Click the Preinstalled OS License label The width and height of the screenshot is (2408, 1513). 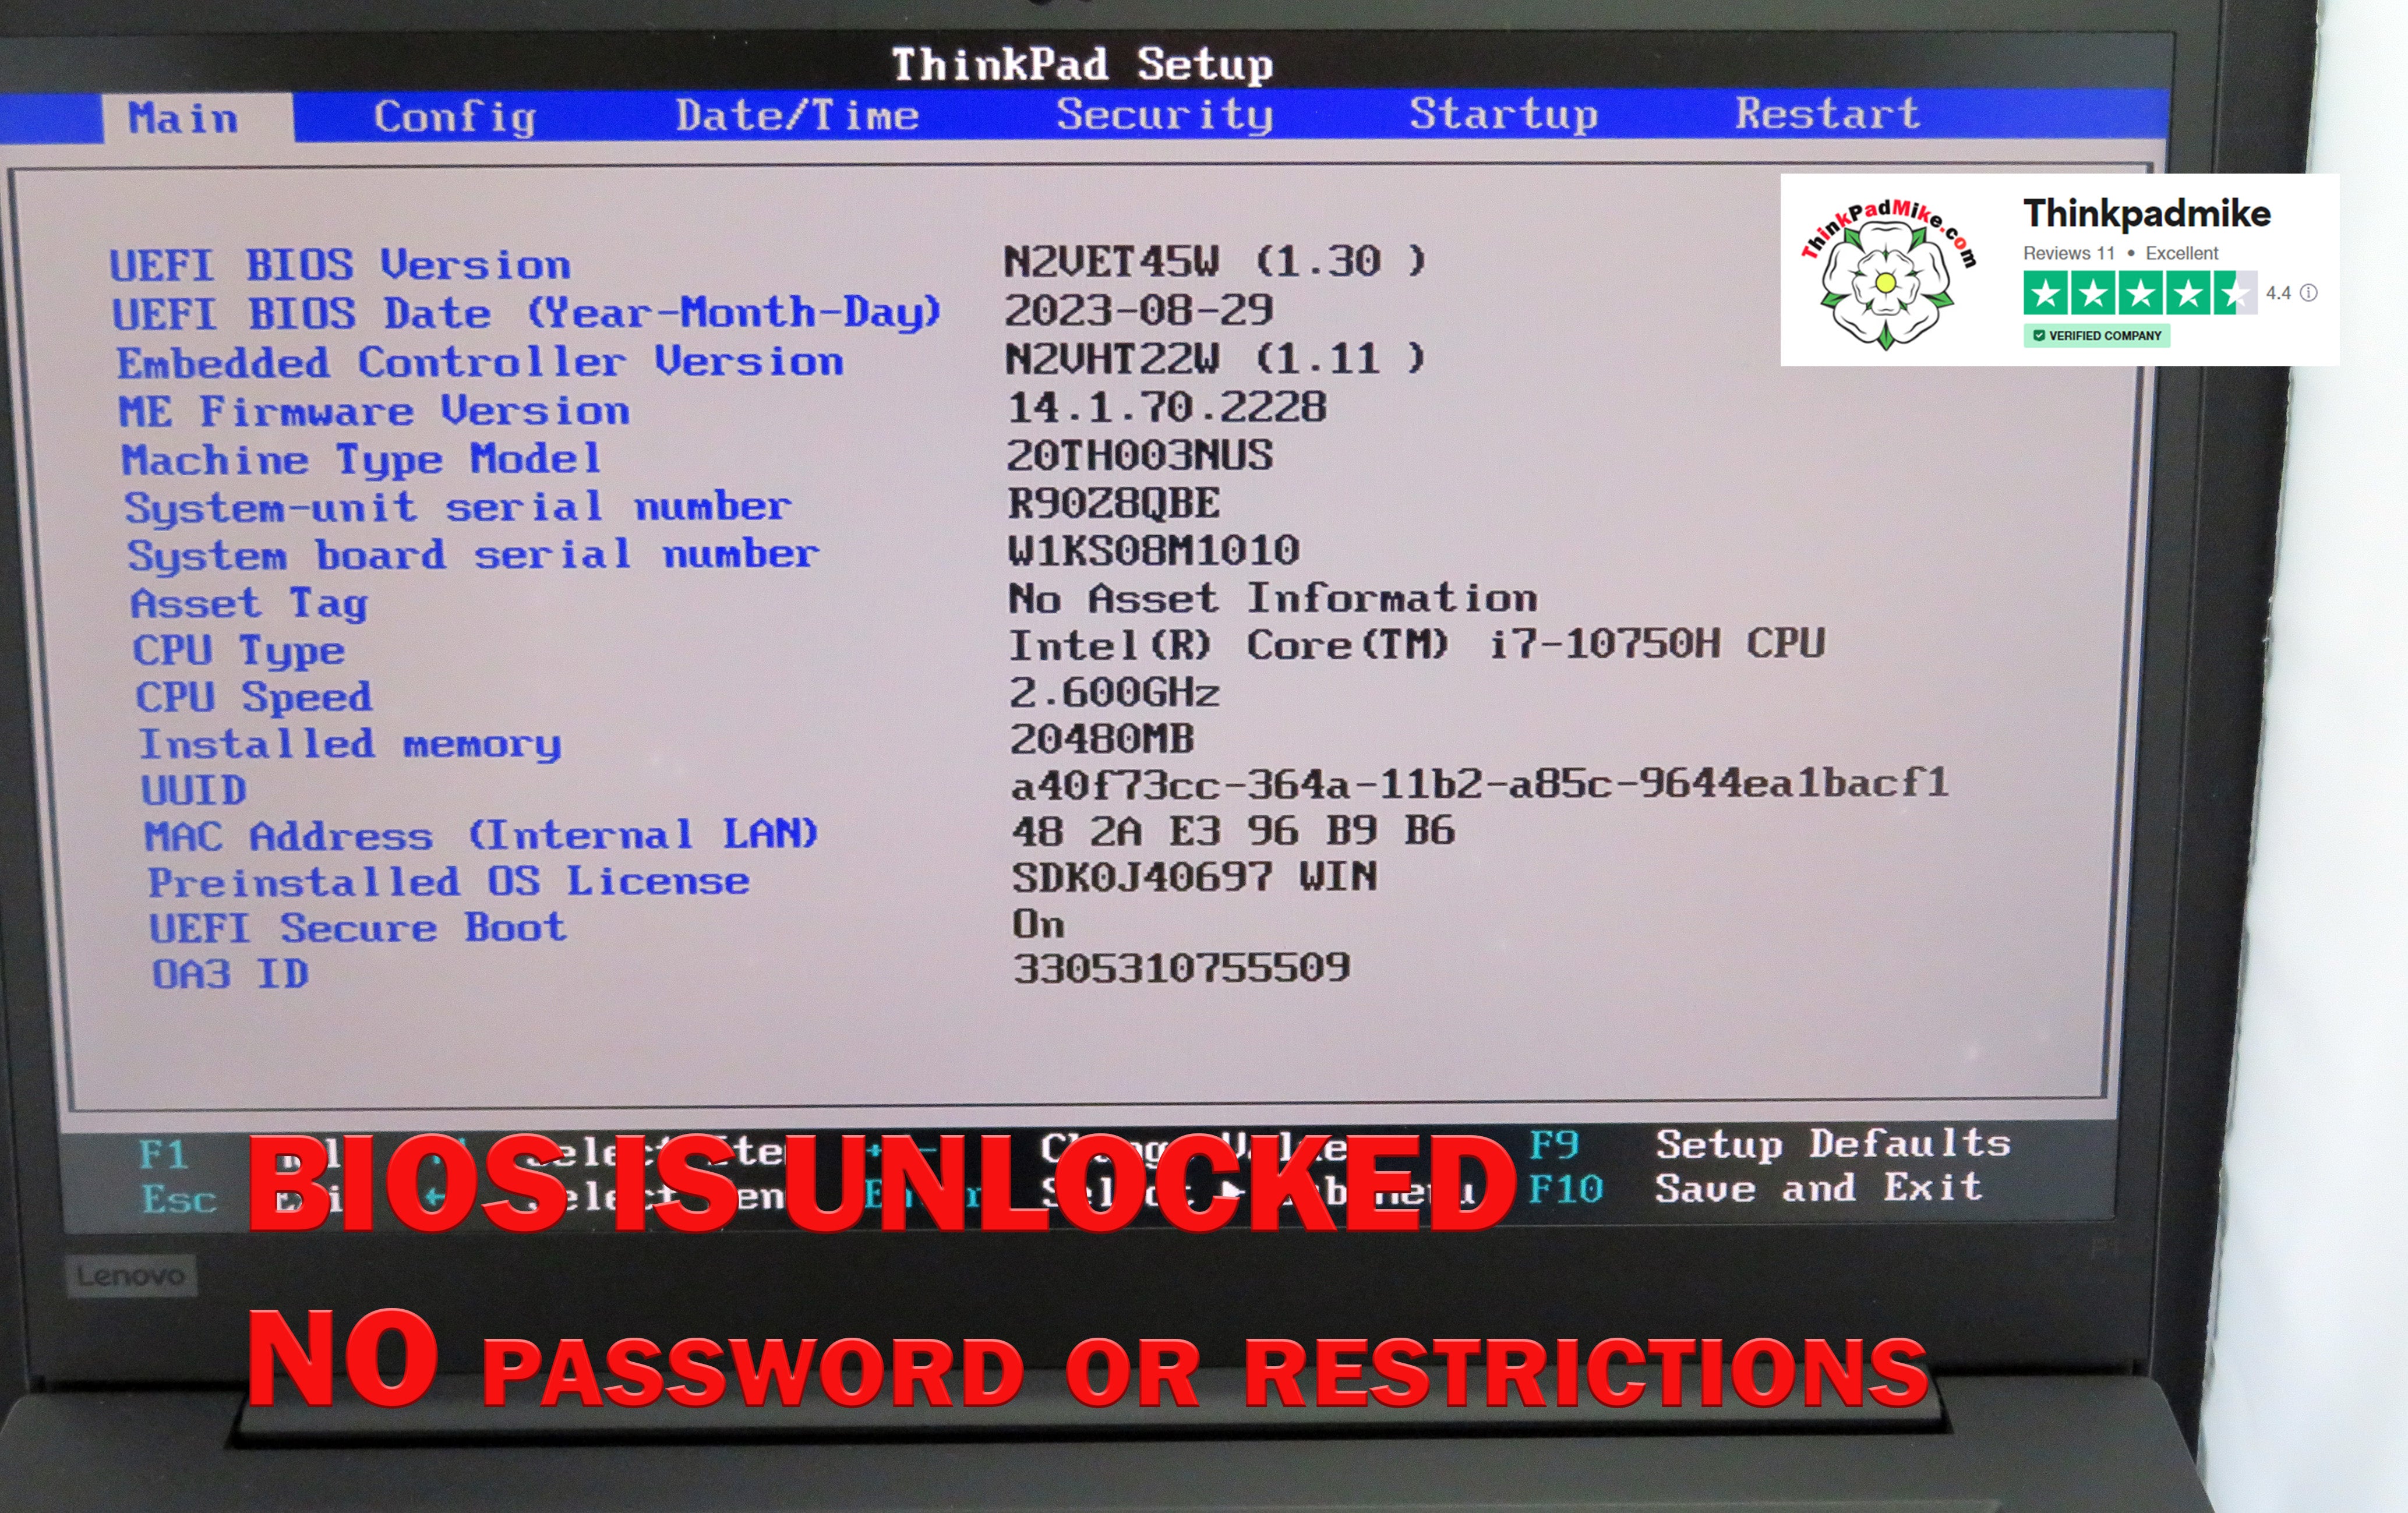(449, 881)
